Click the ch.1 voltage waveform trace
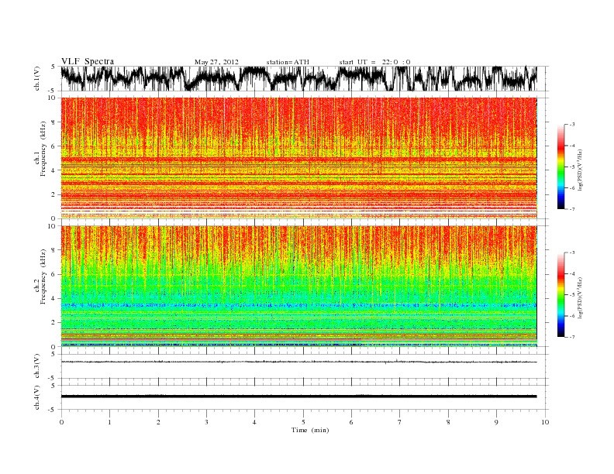The width and height of the screenshot is (614, 474). tap(298, 78)
